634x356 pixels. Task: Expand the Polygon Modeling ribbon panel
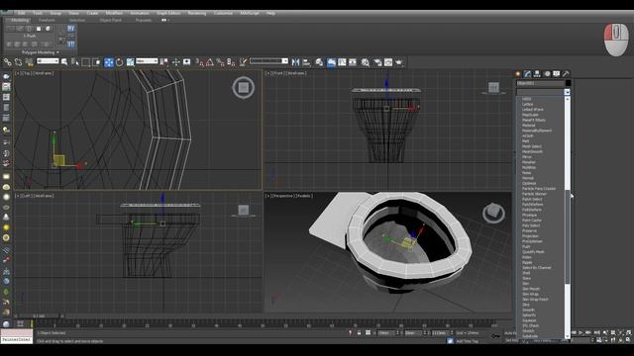pos(41,52)
